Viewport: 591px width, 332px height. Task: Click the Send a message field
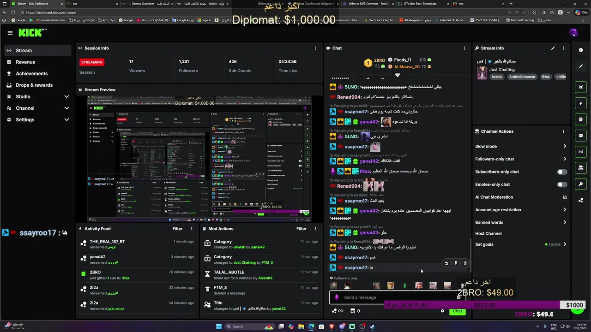coord(397,297)
